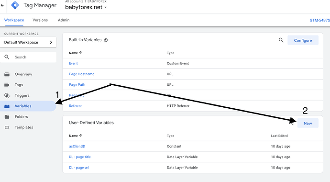
Task: Open the babyforex.net container dropdown
Action: 86,7
